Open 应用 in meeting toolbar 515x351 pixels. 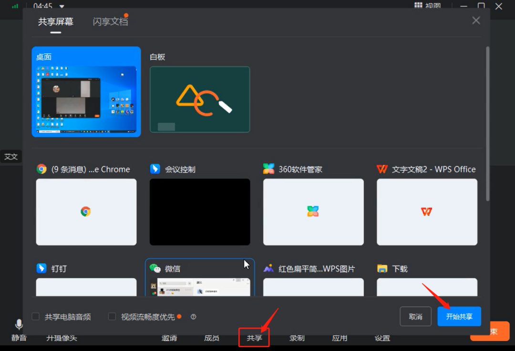pyautogui.click(x=340, y=338)
